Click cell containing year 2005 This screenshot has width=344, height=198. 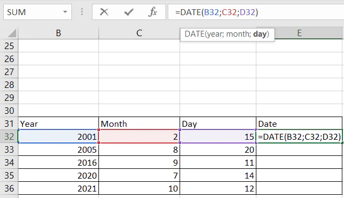click(x=58, y=149)
